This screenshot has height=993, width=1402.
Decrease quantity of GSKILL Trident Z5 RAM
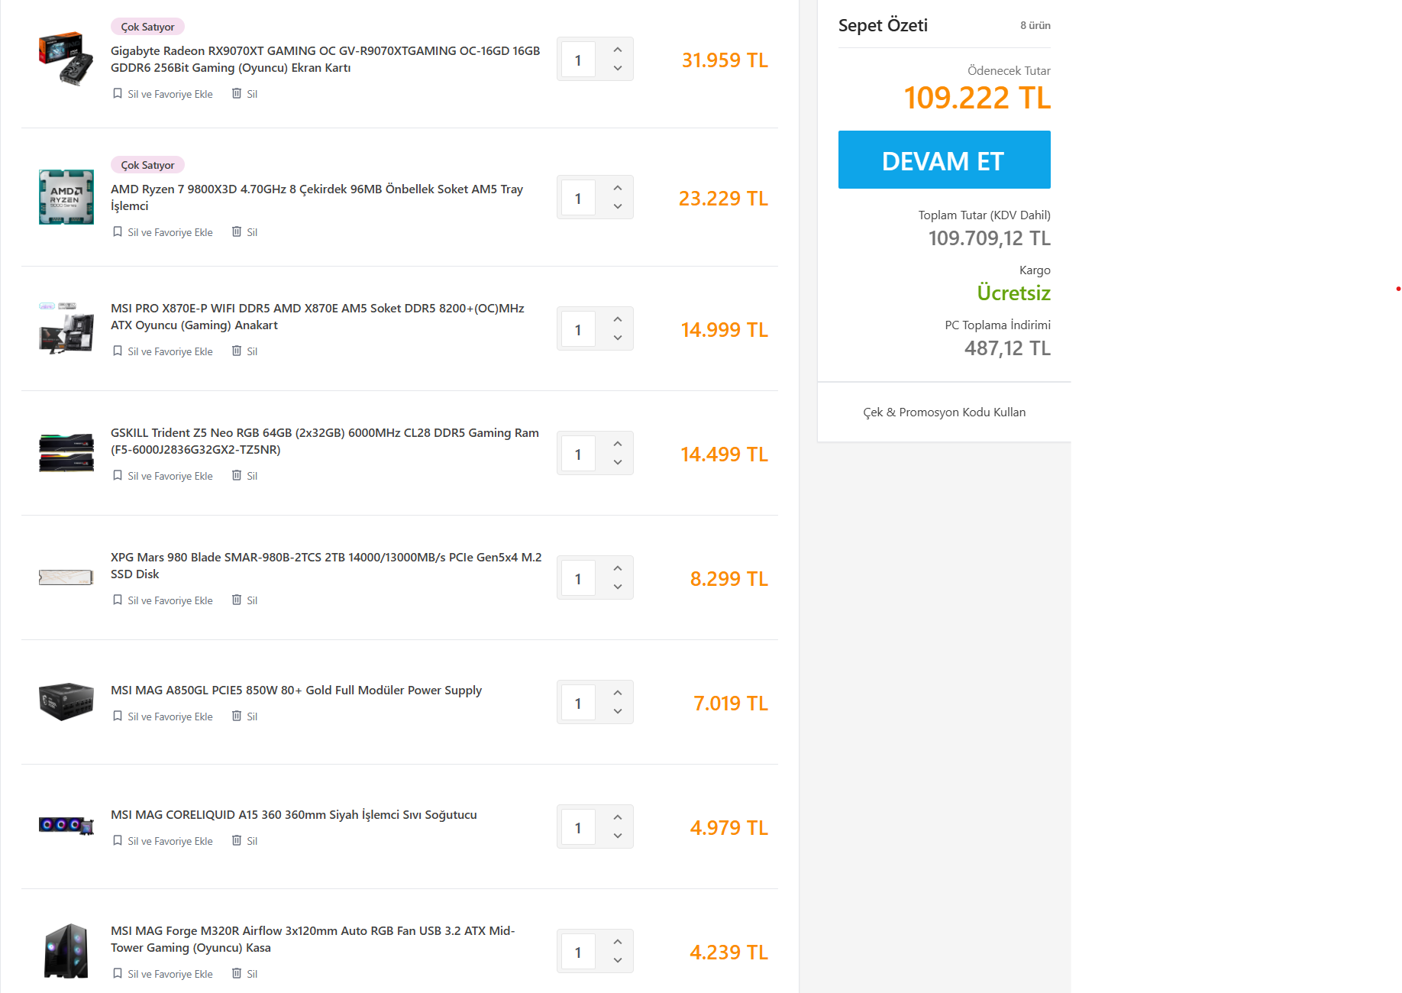(x=618, y=462)
